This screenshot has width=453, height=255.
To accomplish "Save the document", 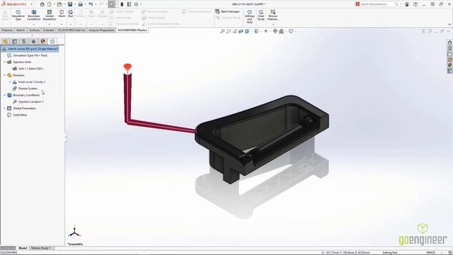I will pyautogui.click(x=70, y=4).
